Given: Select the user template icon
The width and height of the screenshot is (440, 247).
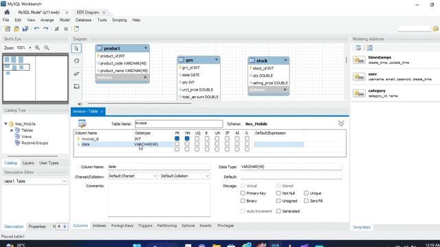Looking at the screenshot, I should (x=359, y=76).
